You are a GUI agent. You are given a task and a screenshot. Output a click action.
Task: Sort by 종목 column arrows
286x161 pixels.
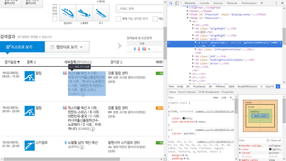(35, 62)
